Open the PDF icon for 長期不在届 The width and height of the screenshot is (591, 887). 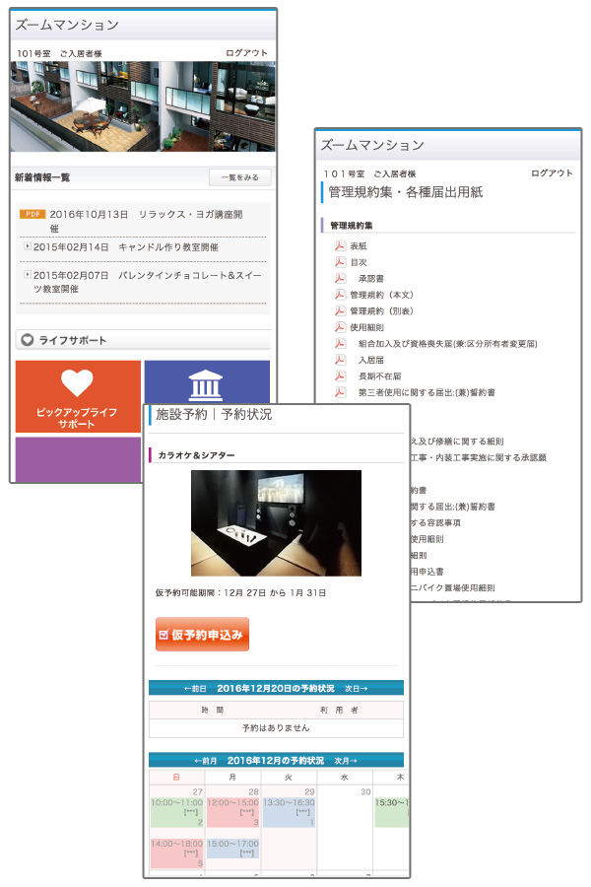click(x=341, y=375)
